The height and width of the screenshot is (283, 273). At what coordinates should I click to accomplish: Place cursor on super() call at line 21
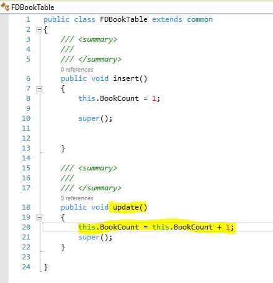[96, 237]
